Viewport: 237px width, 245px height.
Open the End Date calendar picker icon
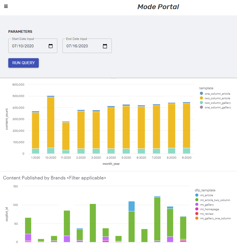pyautogui.click(x=105, y=46)
